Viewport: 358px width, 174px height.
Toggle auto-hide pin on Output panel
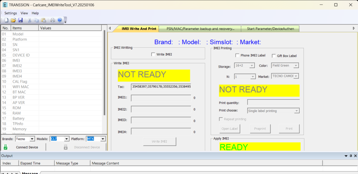(x=351, y=156)
